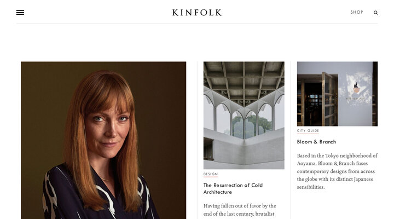The width and height of the screenshot is (394, 219).
Task: Open the hamburger menu icon
Action: click(20, 13)
